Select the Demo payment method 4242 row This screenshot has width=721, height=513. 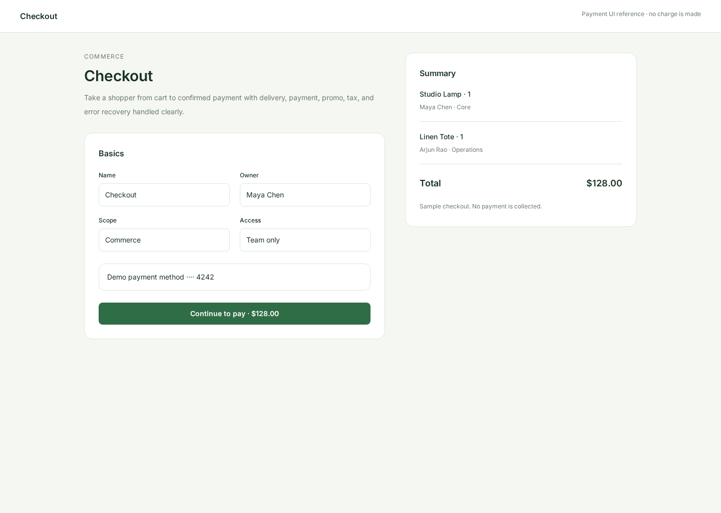pyautogui.click(x=234, y=277)
